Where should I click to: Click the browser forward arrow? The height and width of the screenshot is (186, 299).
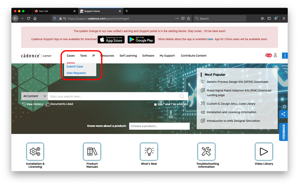(x=22, y=18)
